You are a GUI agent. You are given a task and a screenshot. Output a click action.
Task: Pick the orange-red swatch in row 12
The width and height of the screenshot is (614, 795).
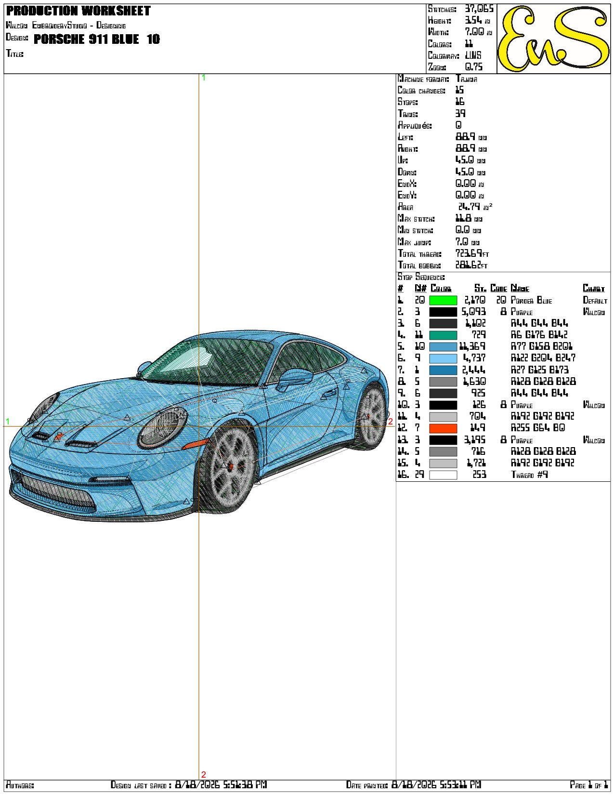[x=443, y=428]
